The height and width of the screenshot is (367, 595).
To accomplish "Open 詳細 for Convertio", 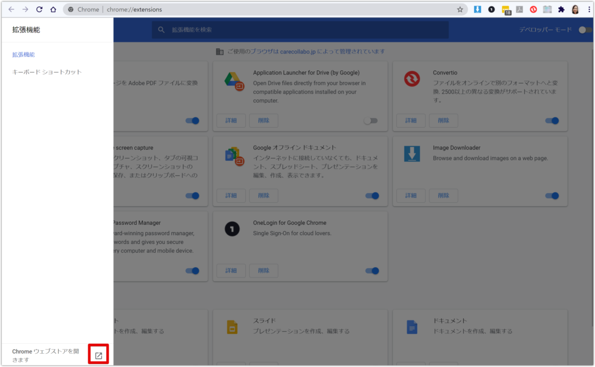I will (411, 121).
